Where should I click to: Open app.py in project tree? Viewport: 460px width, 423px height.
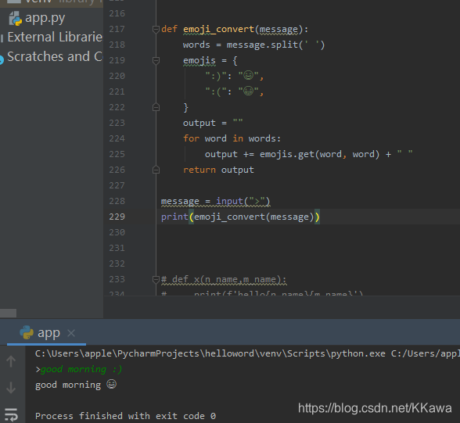tap(45, 19)
